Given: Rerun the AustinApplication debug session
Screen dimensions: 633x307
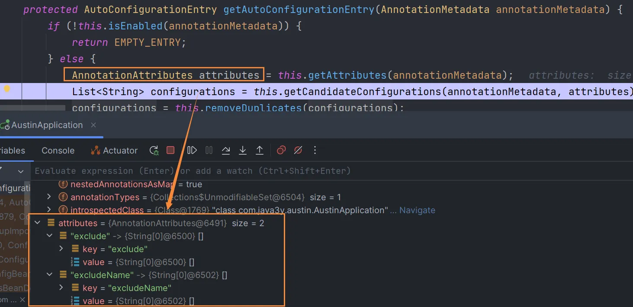Looking at the screenshot, I should (x=154, y=150).
